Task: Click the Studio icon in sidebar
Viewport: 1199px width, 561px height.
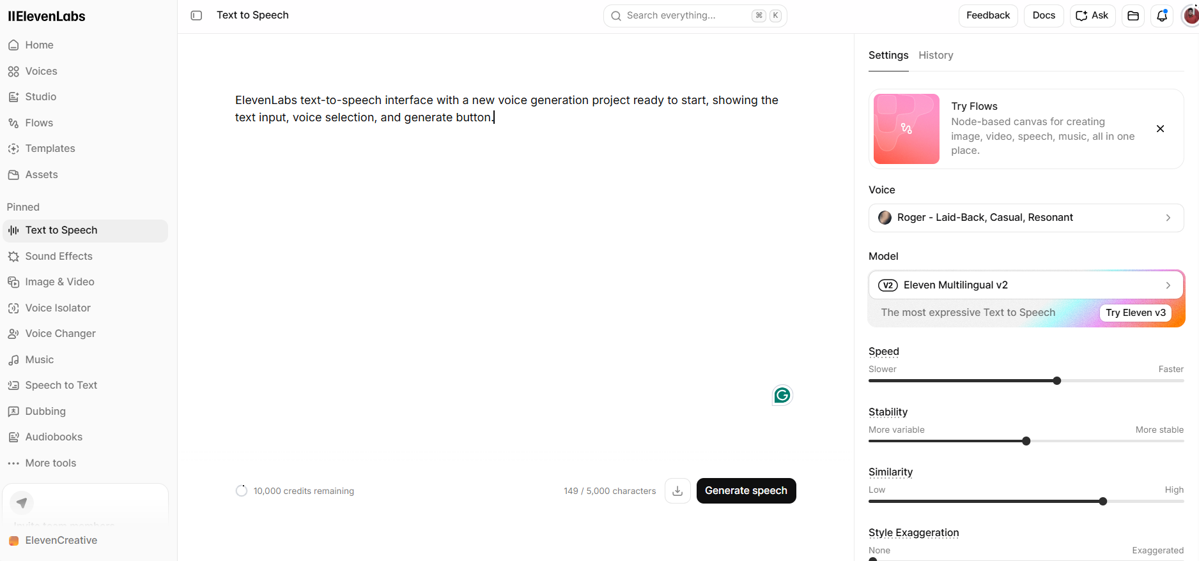Action: [13, 97]
